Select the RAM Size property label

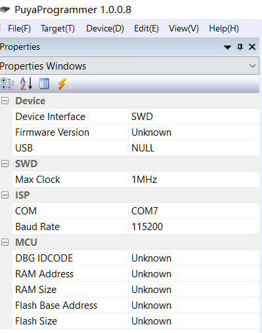click(36, 290)
